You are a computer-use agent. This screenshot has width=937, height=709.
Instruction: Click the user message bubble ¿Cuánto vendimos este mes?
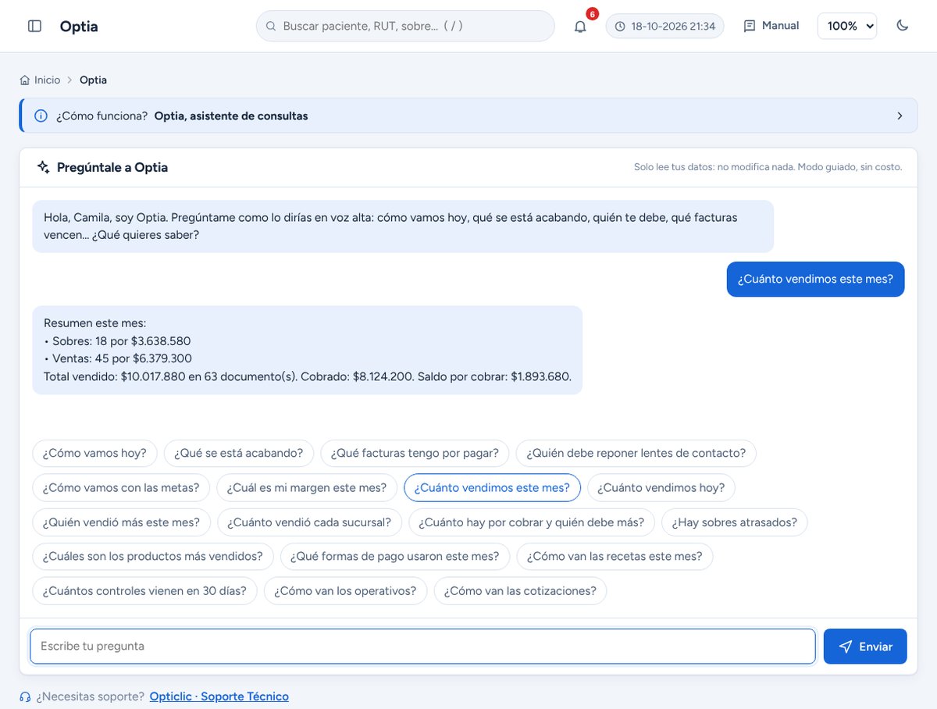(815, 279)
